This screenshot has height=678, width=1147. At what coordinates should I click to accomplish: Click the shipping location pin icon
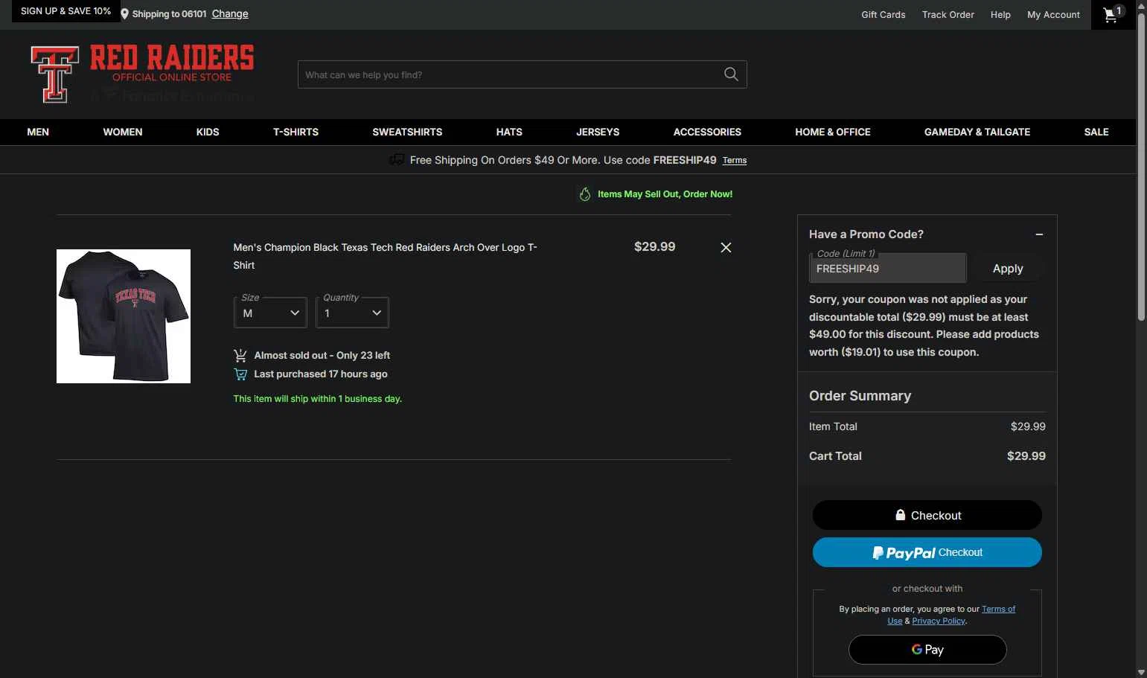[124, 14]
